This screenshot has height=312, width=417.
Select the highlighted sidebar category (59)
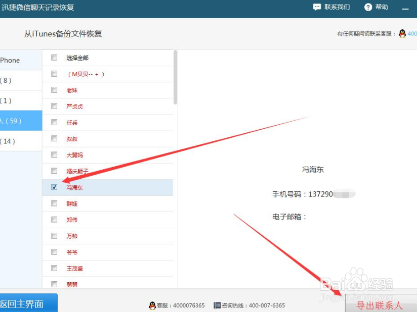[x=21, y=121]
